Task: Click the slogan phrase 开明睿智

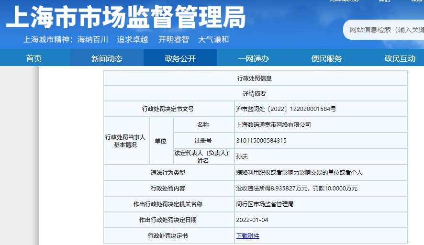Action: [x=174, y=40]
